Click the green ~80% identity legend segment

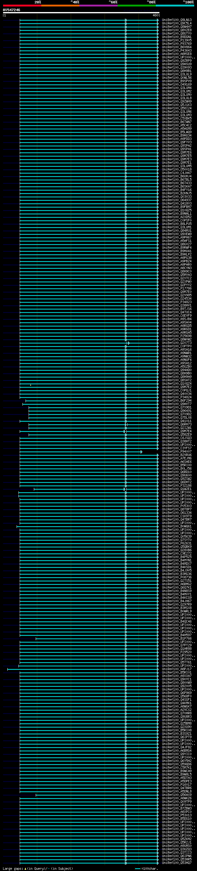137,6
